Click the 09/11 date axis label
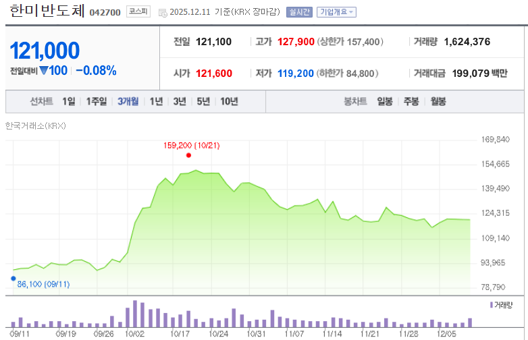Image resolution: width=528 pixels, height=340 pixels. tap(20, 334)
